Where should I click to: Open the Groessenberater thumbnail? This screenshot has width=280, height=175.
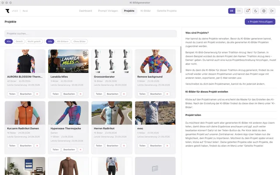(x=112, y=61)
